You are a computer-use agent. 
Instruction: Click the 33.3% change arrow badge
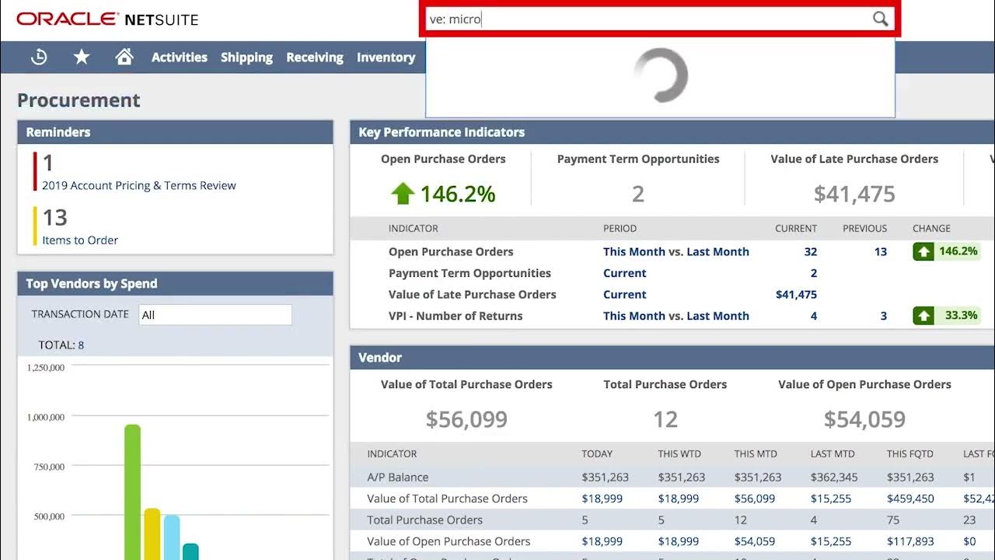923,316
